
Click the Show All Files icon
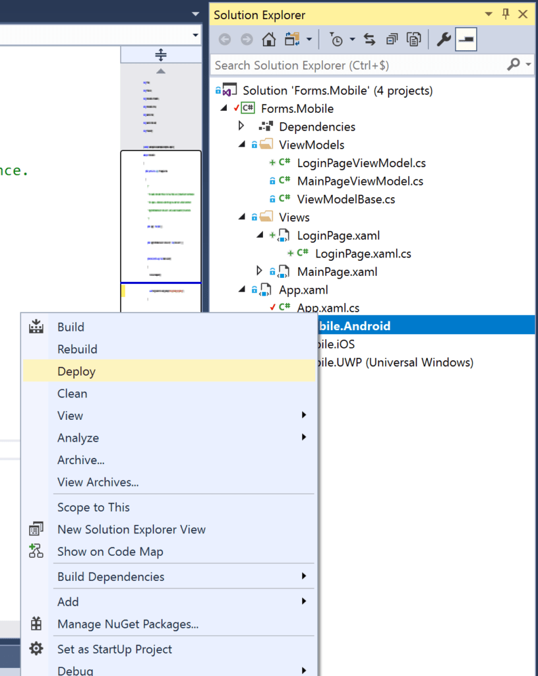click(x=413, y=39)
